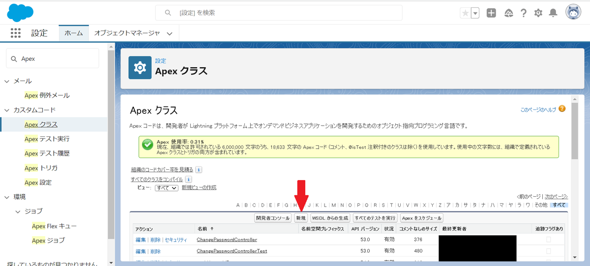590x266 pixels.
Task: Click info icon next to すべてのクラスをコンパイル
Action: 188,180
